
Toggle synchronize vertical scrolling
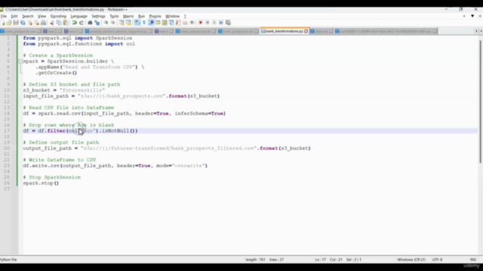(x=122, y=23)
